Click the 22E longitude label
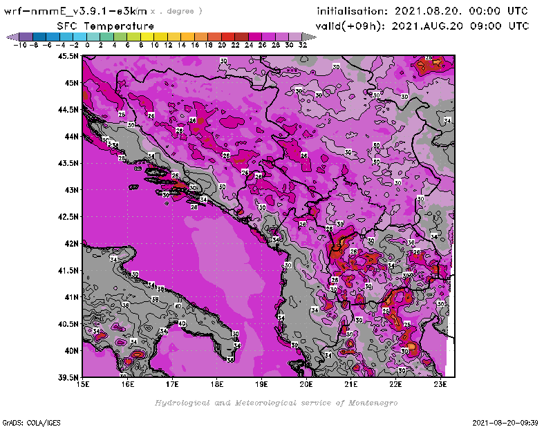The image size is (553, 427). [395, 384]
